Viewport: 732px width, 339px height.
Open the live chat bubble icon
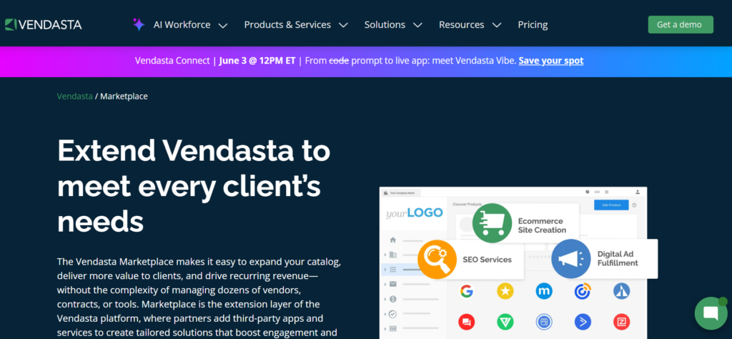[711, 313]
